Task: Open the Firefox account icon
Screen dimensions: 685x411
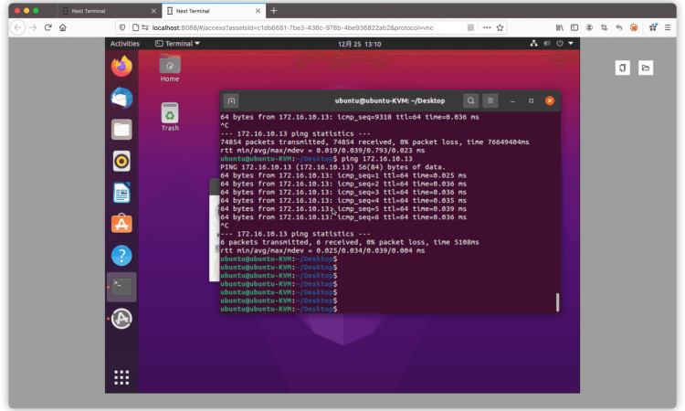Action: [x=589, y=27]
